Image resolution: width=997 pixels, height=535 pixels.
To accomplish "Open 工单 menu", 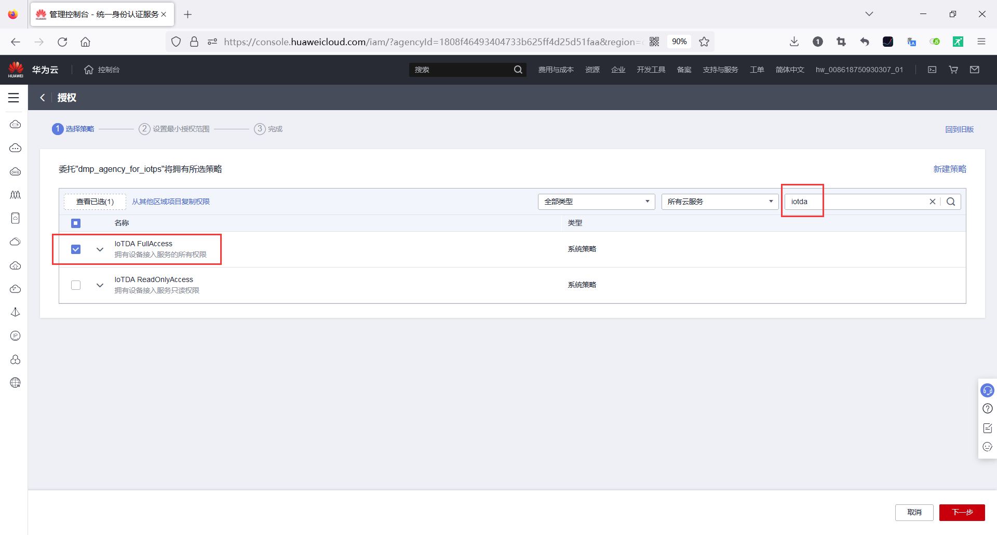I will point(757,70).
